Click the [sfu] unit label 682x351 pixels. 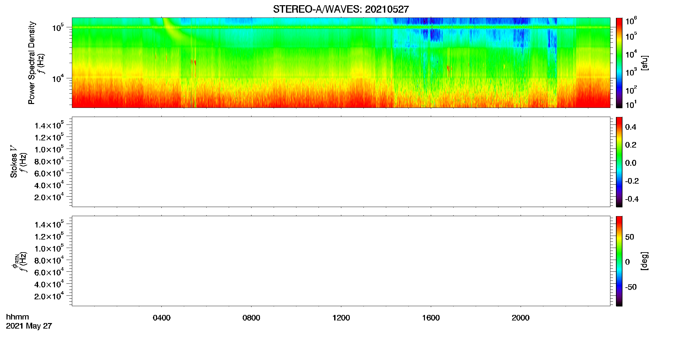click(644, 63)
